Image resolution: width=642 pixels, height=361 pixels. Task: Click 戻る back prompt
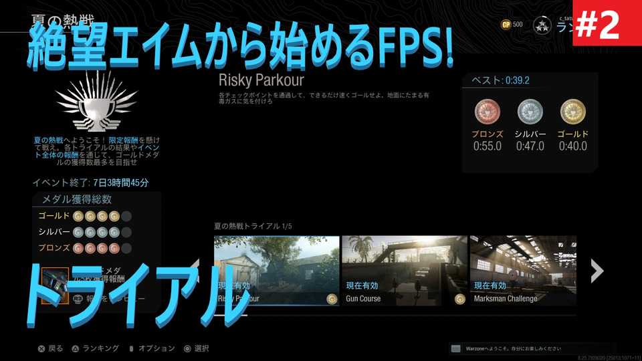click(x=50, y=349)
